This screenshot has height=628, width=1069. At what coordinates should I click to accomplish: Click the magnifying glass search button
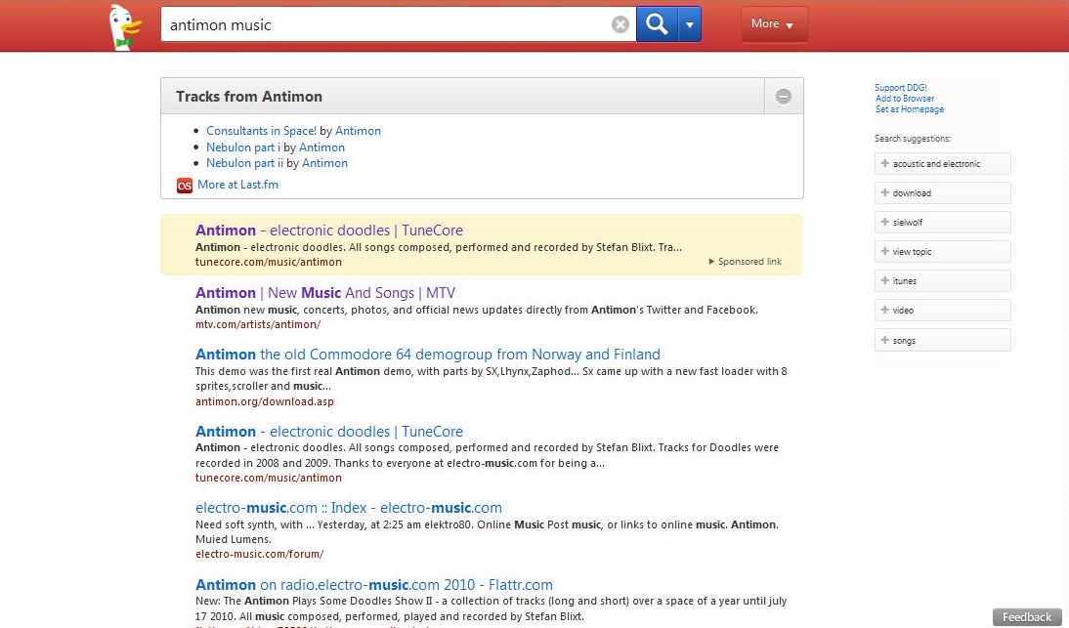tap(657, 24)
